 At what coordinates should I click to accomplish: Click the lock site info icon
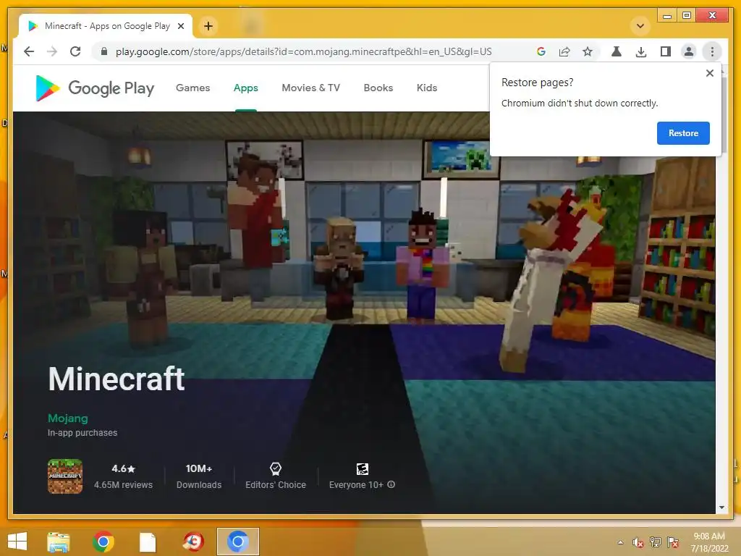coord(104,51)
